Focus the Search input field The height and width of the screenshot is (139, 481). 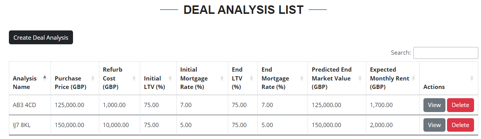point(446,53)
